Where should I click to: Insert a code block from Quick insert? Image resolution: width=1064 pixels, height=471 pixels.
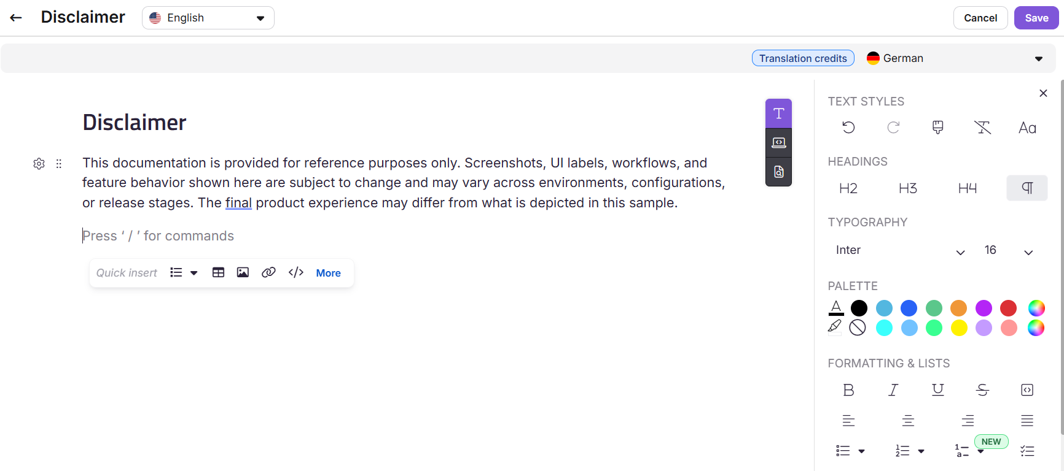point(295,272)
